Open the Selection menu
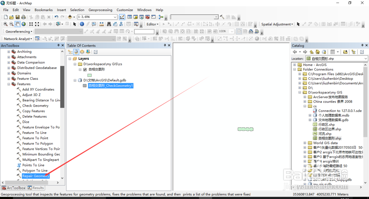The height and width of the screenshot is (199, 369). click(x=77, y=10)
